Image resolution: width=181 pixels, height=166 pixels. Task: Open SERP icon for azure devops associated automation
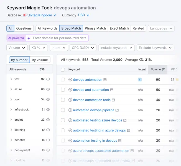[x=132, y=151]
